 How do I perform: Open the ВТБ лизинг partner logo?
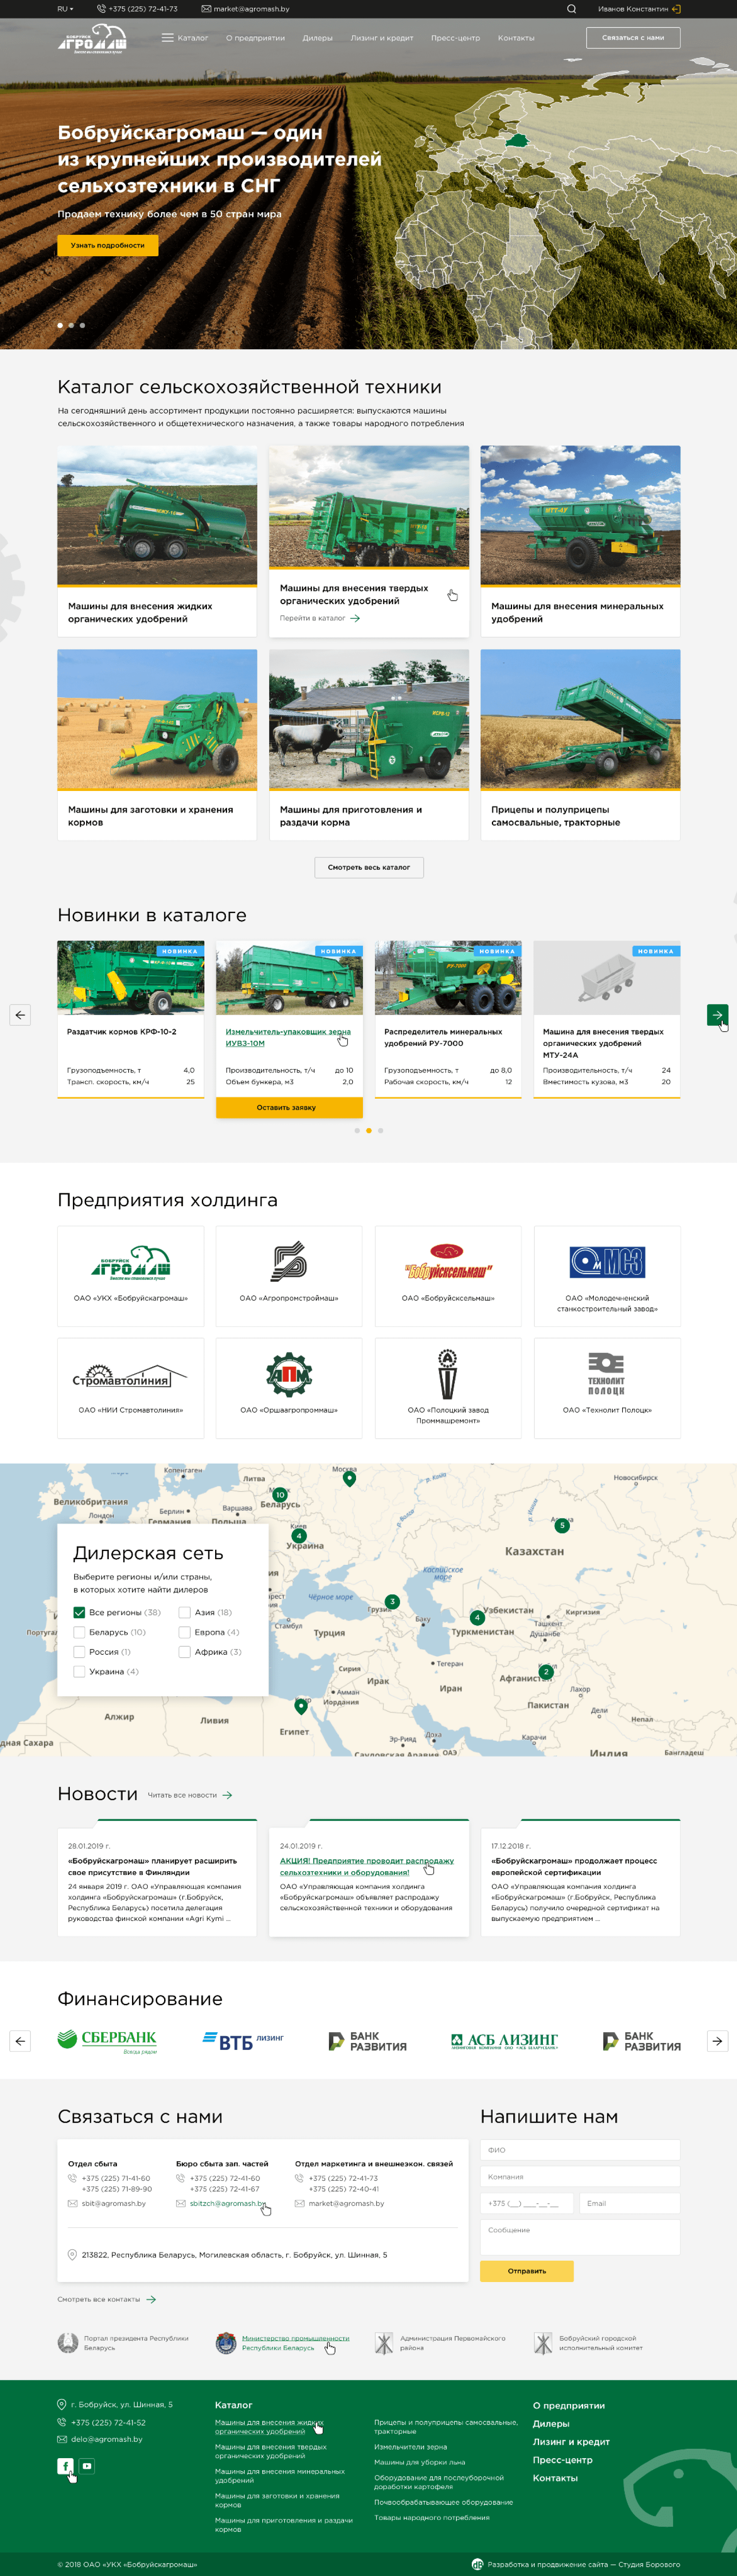click(243, 2041)
